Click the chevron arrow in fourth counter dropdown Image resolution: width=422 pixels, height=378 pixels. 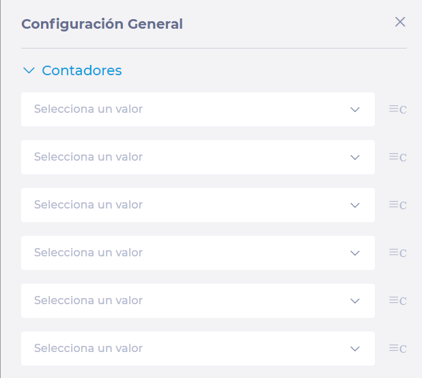point(354,254)
